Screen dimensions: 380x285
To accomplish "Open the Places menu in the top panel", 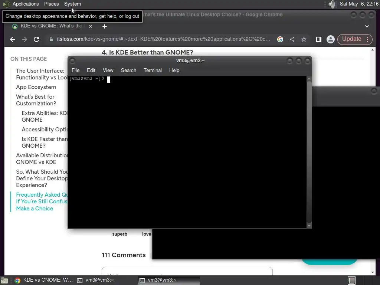I will 51,4.
